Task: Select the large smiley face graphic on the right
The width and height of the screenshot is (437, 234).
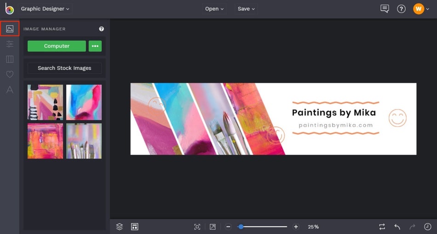Action: click(x=398, y=118)
